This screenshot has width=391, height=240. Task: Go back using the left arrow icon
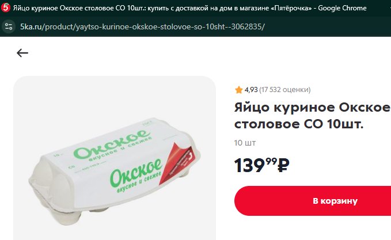tap(22, 53)
